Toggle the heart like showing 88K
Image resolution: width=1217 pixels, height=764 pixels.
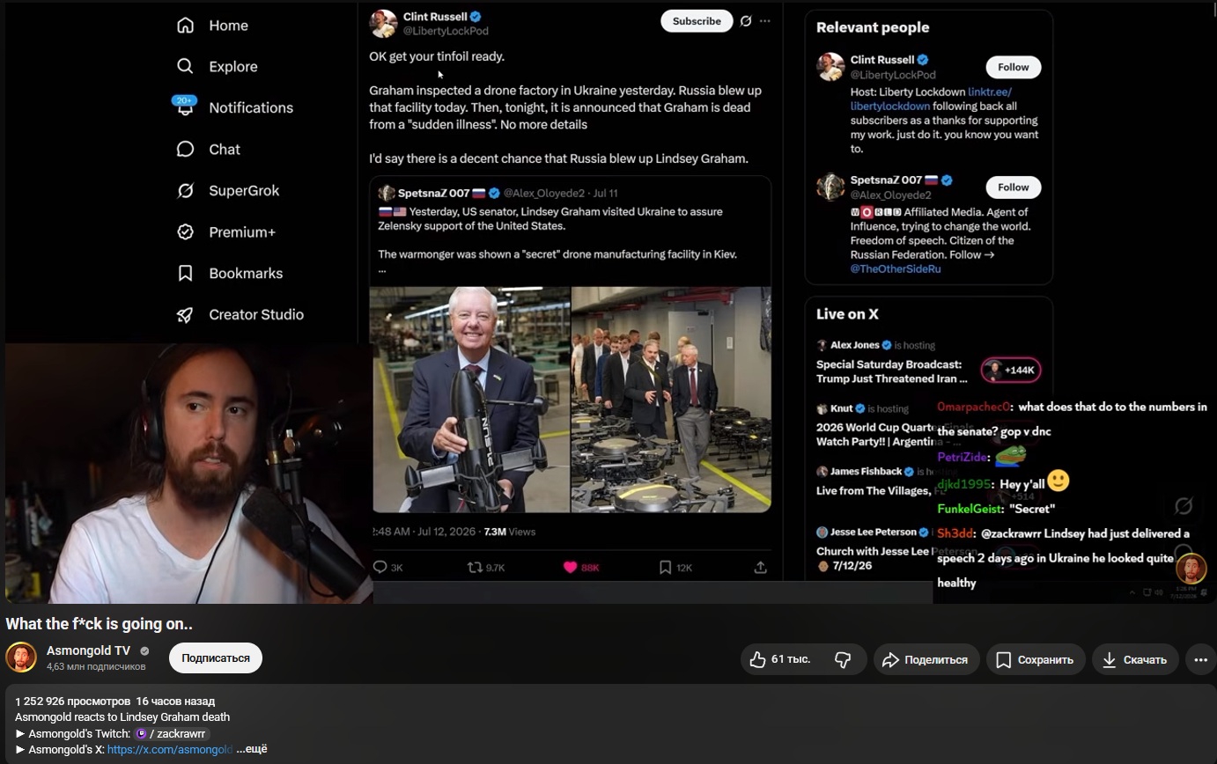pos(570,567)
